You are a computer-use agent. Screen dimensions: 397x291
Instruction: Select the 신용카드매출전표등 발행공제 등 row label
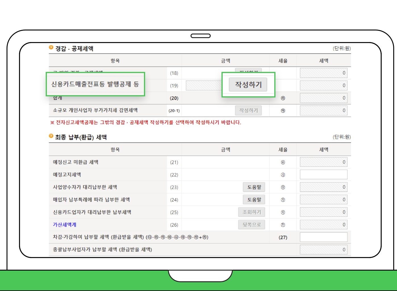pyautogui.click(x=95, y=84)
